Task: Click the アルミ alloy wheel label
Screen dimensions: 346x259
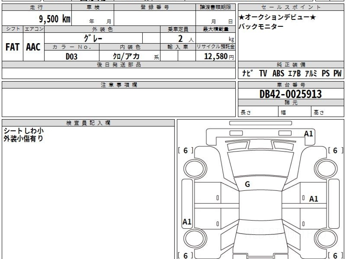Action: [311, 74]
